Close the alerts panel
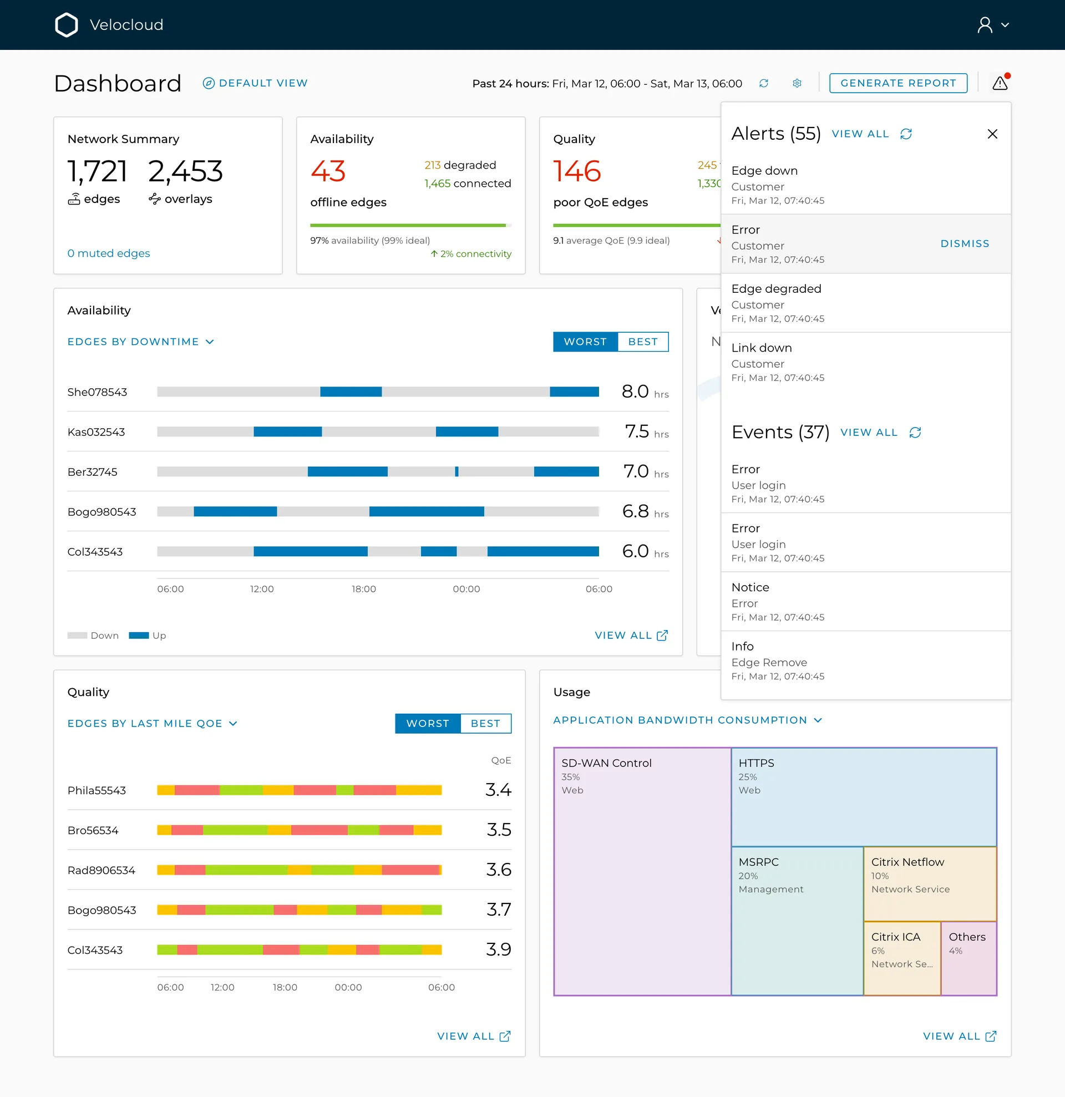 click(x=992, y=134)
